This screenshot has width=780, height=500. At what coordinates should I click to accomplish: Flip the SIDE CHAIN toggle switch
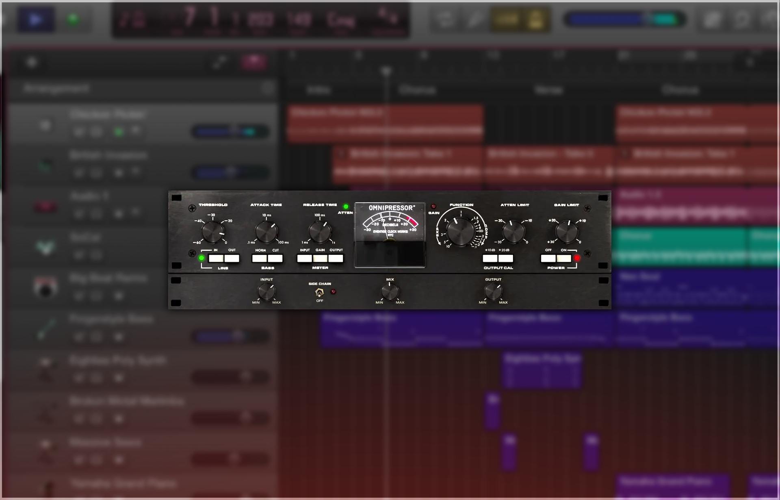coord(320,292)
